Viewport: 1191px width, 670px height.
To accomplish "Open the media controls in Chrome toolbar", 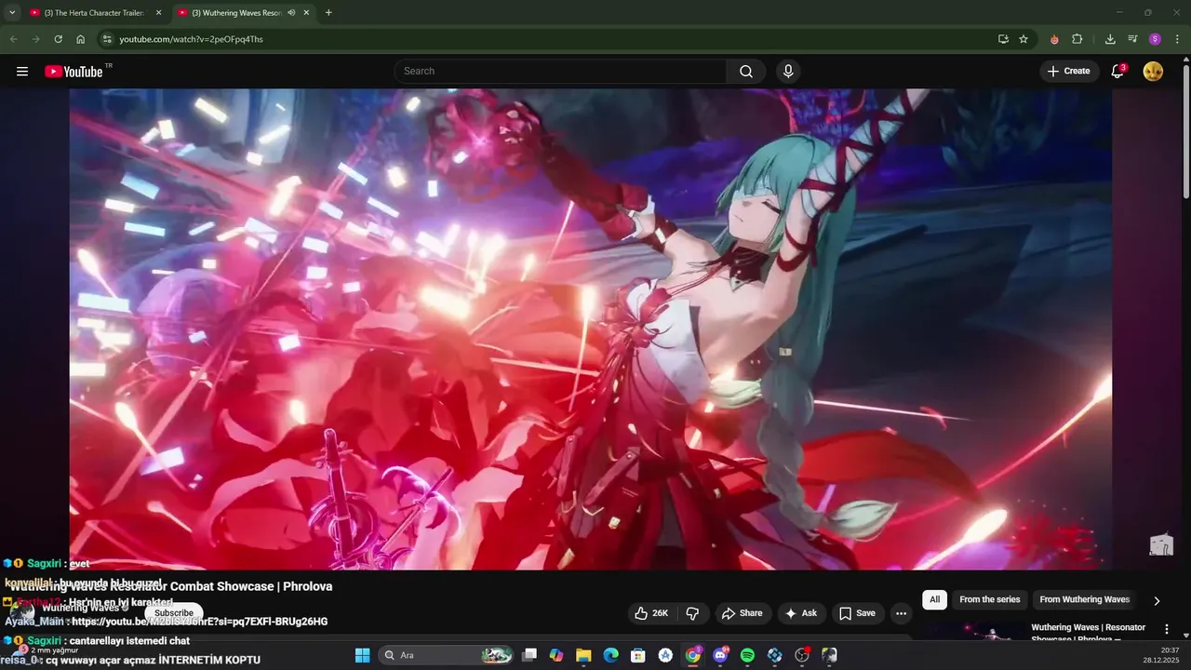I will click(x=1132, y=39).
